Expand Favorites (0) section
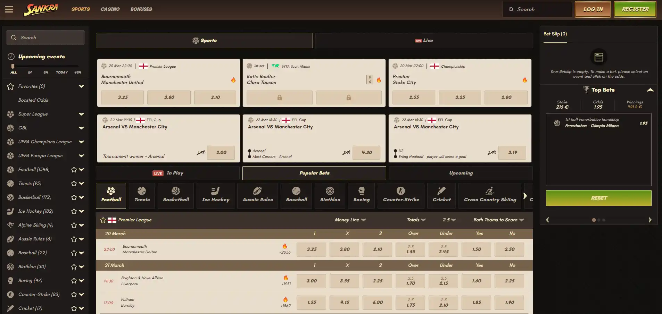This screenshot has width=662, height=314. pyautogui.click(x=81, y=86)
